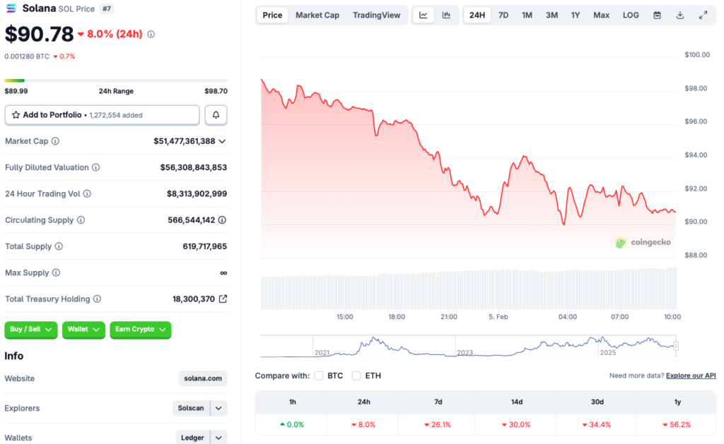The width and height of the screenshot is (724, 444).
Task: Check the BTC compare checkbox
Action: [318, 376]
